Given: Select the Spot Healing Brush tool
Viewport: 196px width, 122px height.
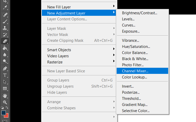Looking at the screenshot, I should pos(5,15).
